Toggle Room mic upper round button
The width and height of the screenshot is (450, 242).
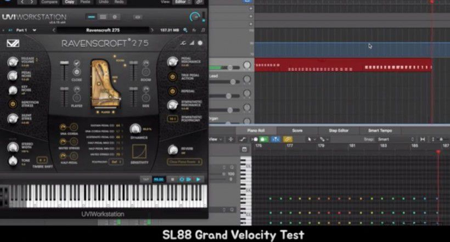pos(146,63)
